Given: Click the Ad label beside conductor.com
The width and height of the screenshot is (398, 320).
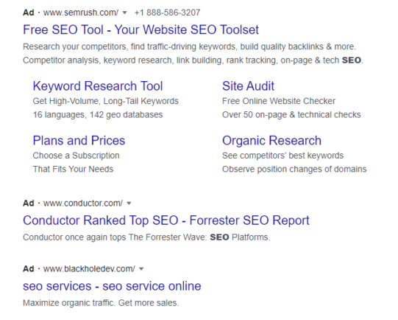Looking at the screenshot, I should coord(29,204).
